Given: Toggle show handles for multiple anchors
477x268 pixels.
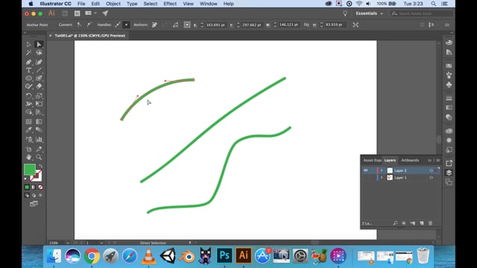Looking at the screenshot, I should 118,25.
